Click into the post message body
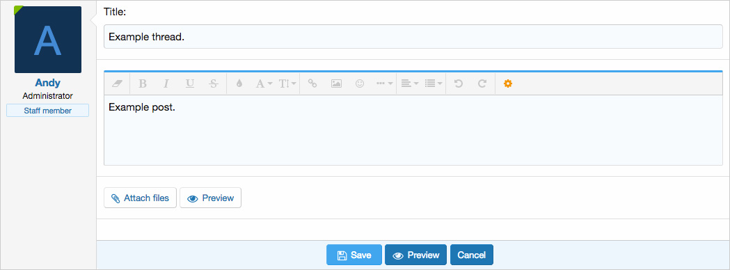Screen dimensions: 730x270 point(413,130)
